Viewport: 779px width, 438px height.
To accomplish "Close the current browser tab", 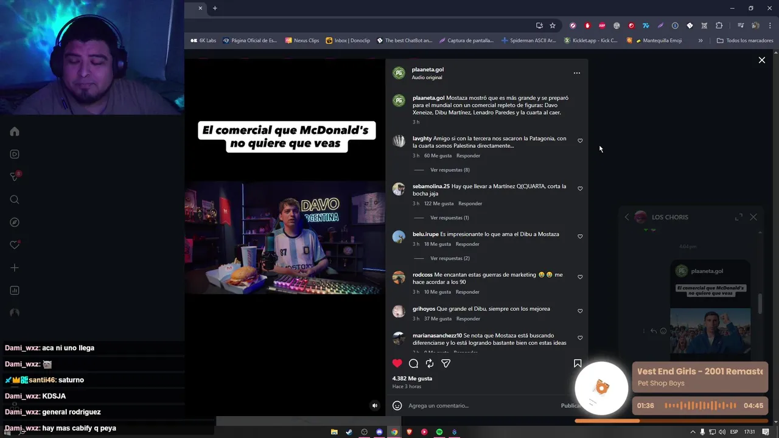I will click(x=200, y=8).
